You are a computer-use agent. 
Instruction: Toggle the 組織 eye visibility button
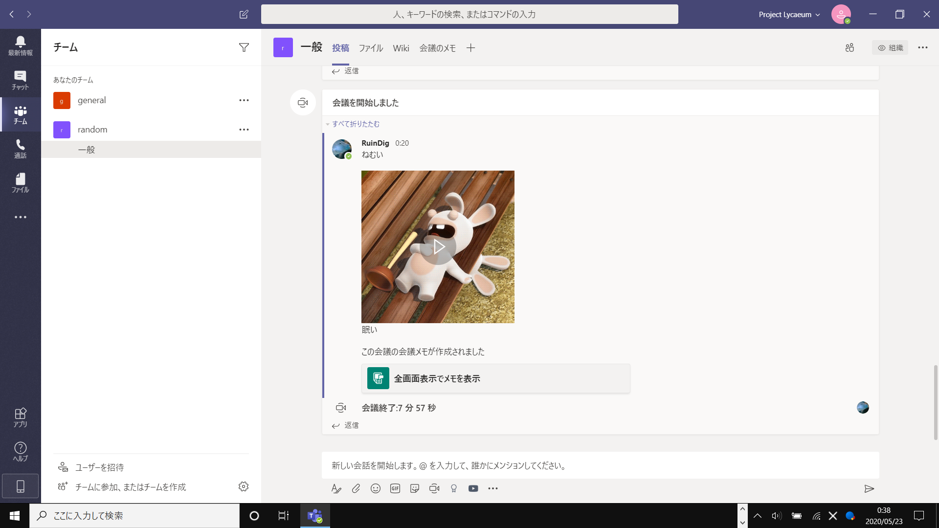coord(890,47)
